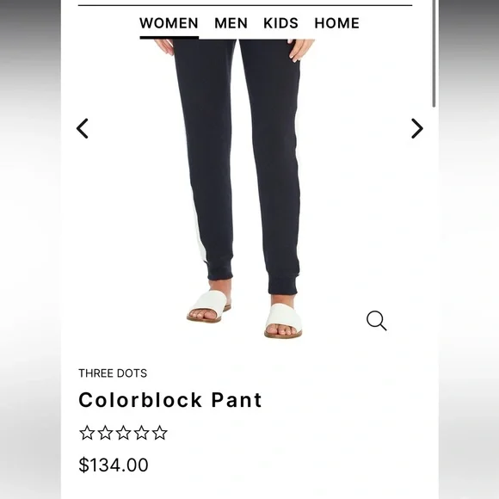Open the HOME category tab
499x499 pixels.
click(x=337, y=23)
